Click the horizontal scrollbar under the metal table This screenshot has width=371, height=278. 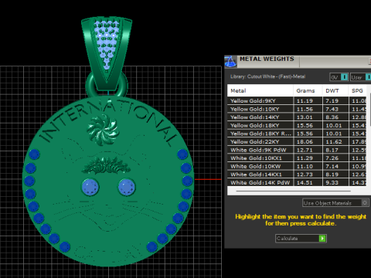click(293, 192)
